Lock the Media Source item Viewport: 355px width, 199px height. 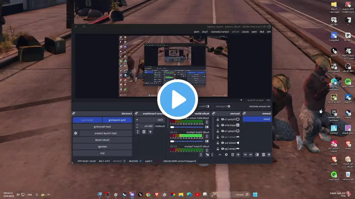click(x=218, y=143)
